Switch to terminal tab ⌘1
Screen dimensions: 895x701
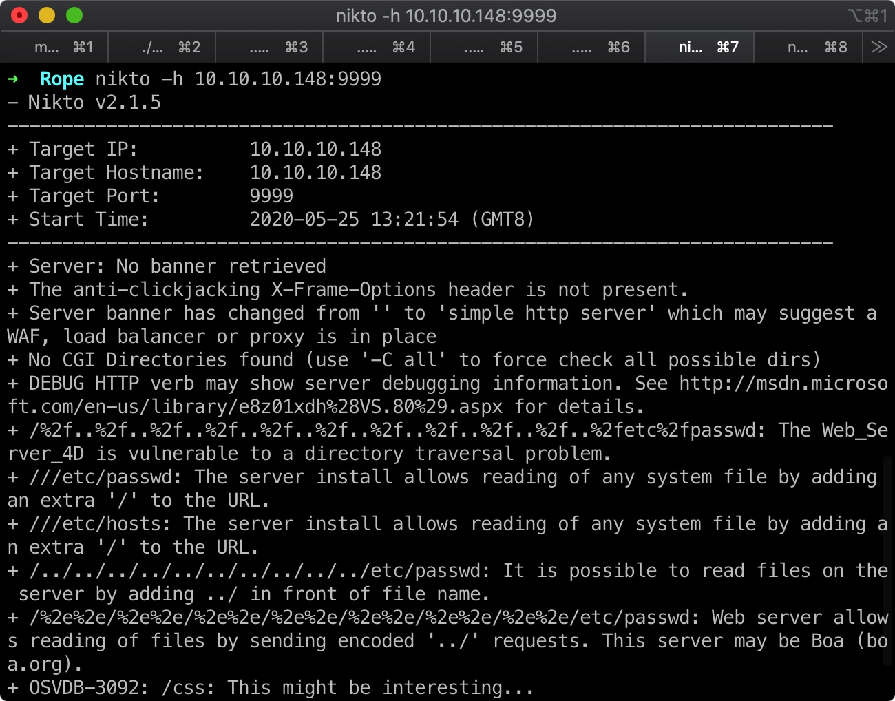[55, 47]
